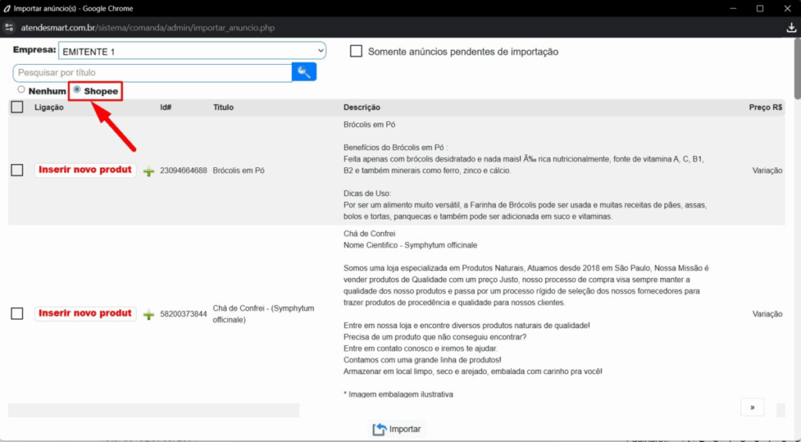
Task: Click Id 58200373844 cell
Action: click(183, 314)
